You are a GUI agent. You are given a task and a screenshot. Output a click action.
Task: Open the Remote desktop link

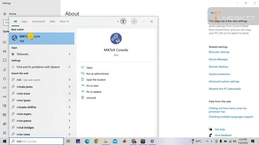pos(219,67)
